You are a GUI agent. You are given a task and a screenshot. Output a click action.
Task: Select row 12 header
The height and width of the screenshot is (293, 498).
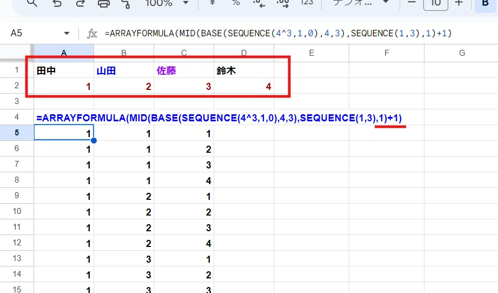coord(17,243)
